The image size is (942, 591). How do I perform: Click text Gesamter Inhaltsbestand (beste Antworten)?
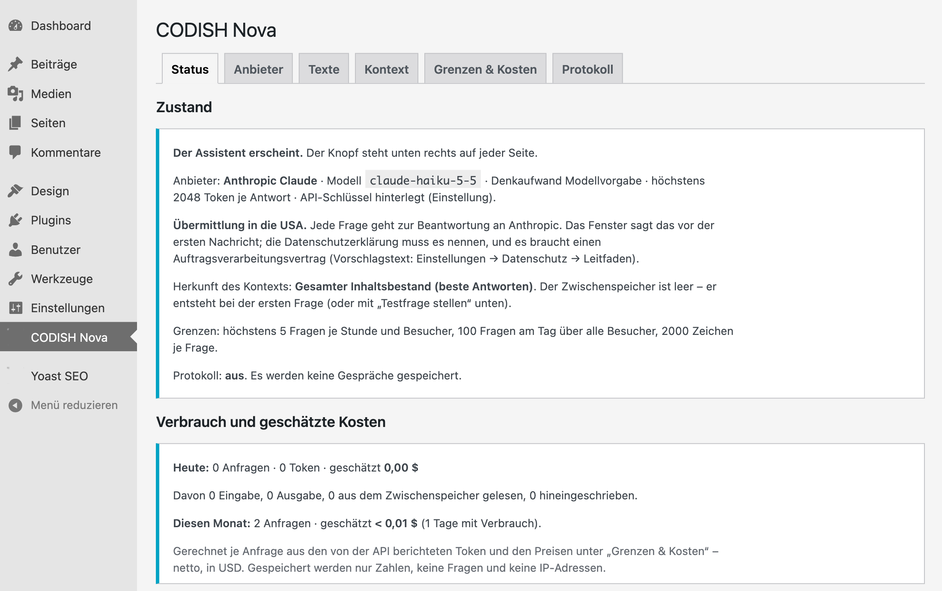(414, 287)
